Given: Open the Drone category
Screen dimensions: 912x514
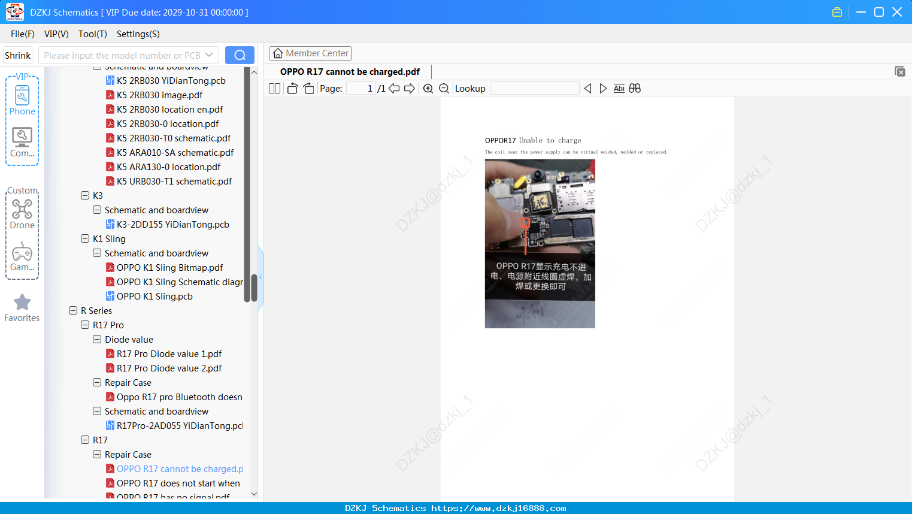Looking at the screenshot, I should click(x=22, y=214).
